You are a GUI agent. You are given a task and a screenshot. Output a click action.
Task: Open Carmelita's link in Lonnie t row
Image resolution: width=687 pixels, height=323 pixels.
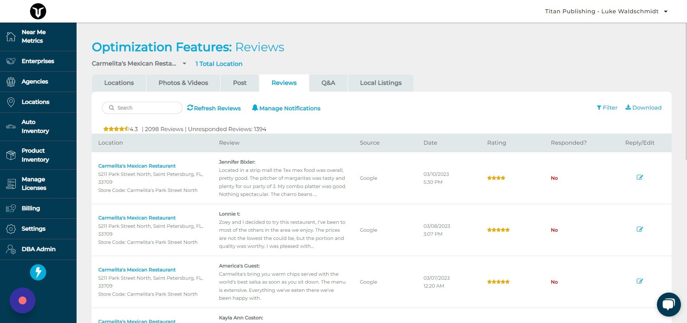[137, 218]
